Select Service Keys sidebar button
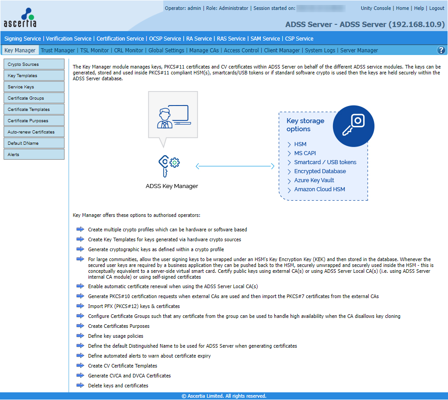The width and height of the screenshot is (448, 400). (34, 87)
